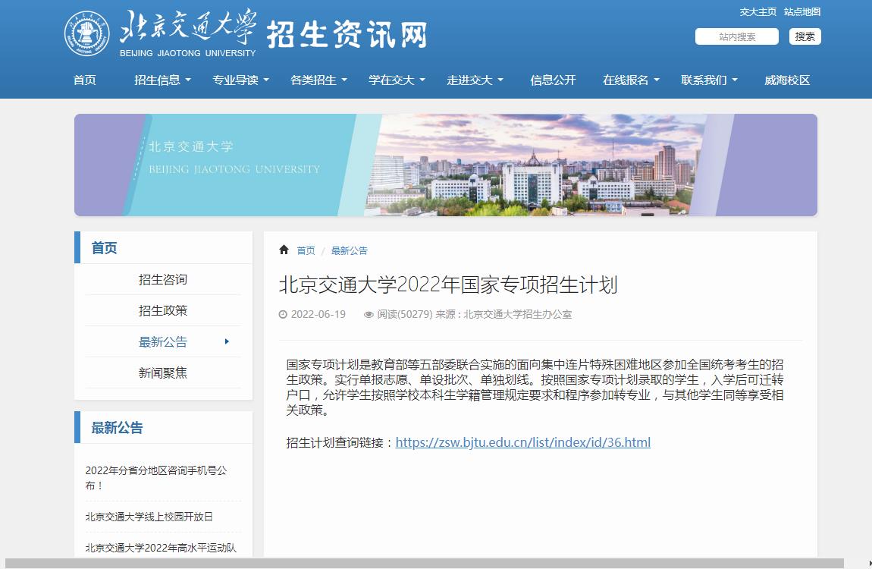Select 新闻聚焦 in the sidebar

(163, 373)
